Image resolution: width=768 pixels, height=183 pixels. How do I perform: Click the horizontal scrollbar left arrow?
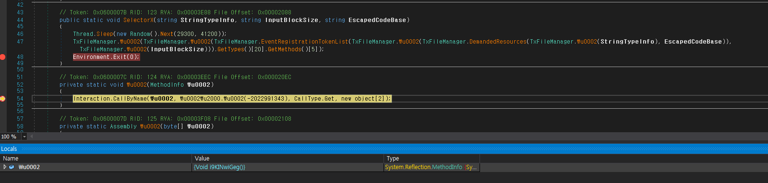pyautogui.click(x=32, y=137)
